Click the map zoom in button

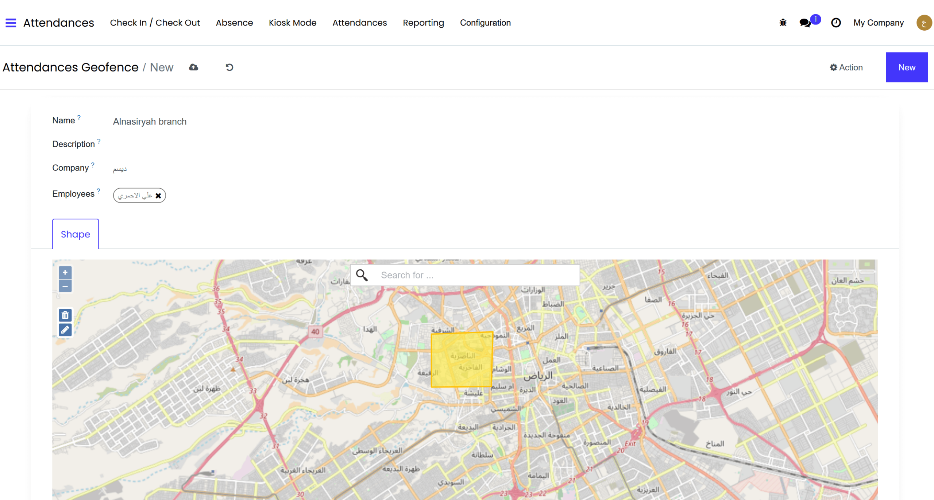click(65, 272)
